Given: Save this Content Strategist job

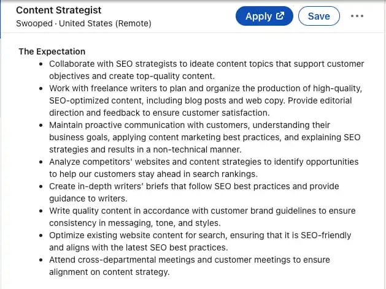Looking at the screenshot, I should tap(318, 17).
